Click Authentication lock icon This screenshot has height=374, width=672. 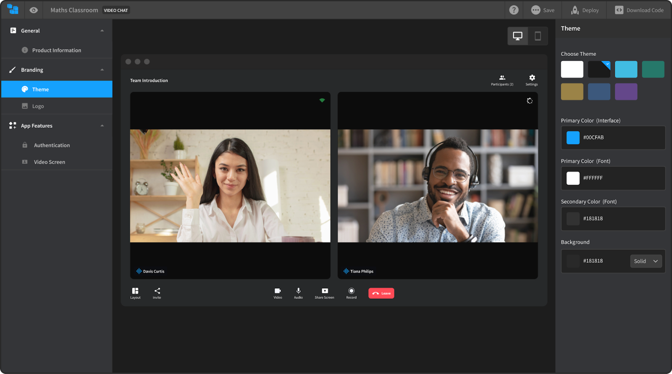[x=25, y=145]
